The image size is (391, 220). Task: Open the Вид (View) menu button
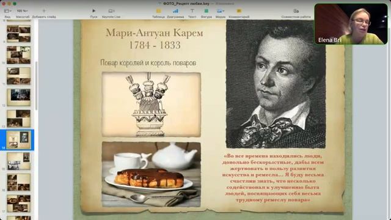click(7, 11)
